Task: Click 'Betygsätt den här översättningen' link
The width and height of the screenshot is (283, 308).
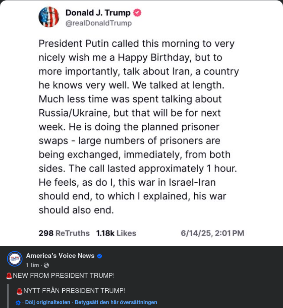Action: coord(116,302)
